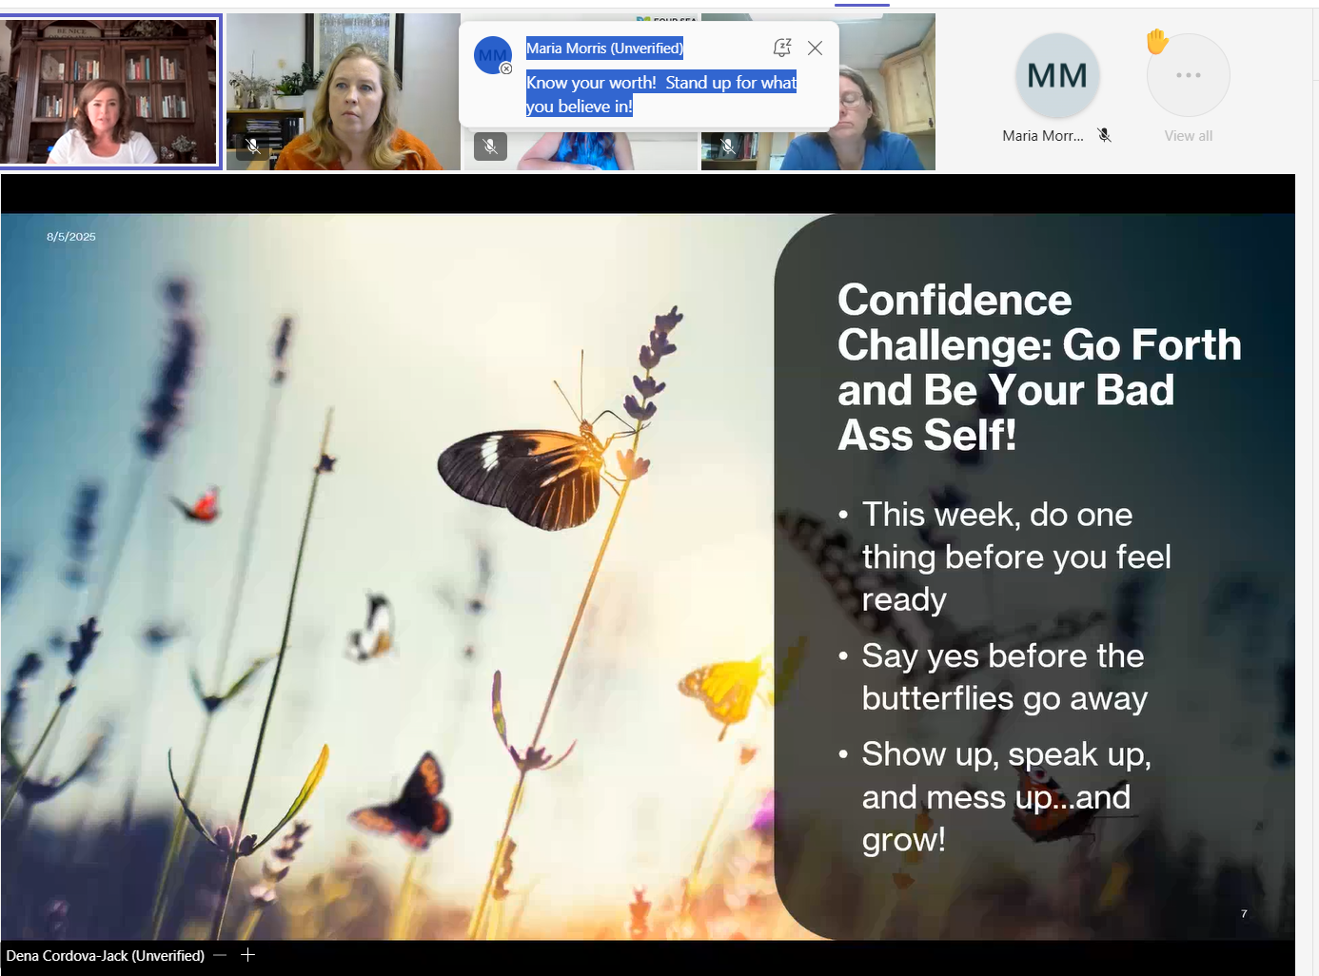The image size is (1319, 976).
Task: Open the 'Know your worth!' chat message
Action: pyautogui.click(x=661, y=94)
